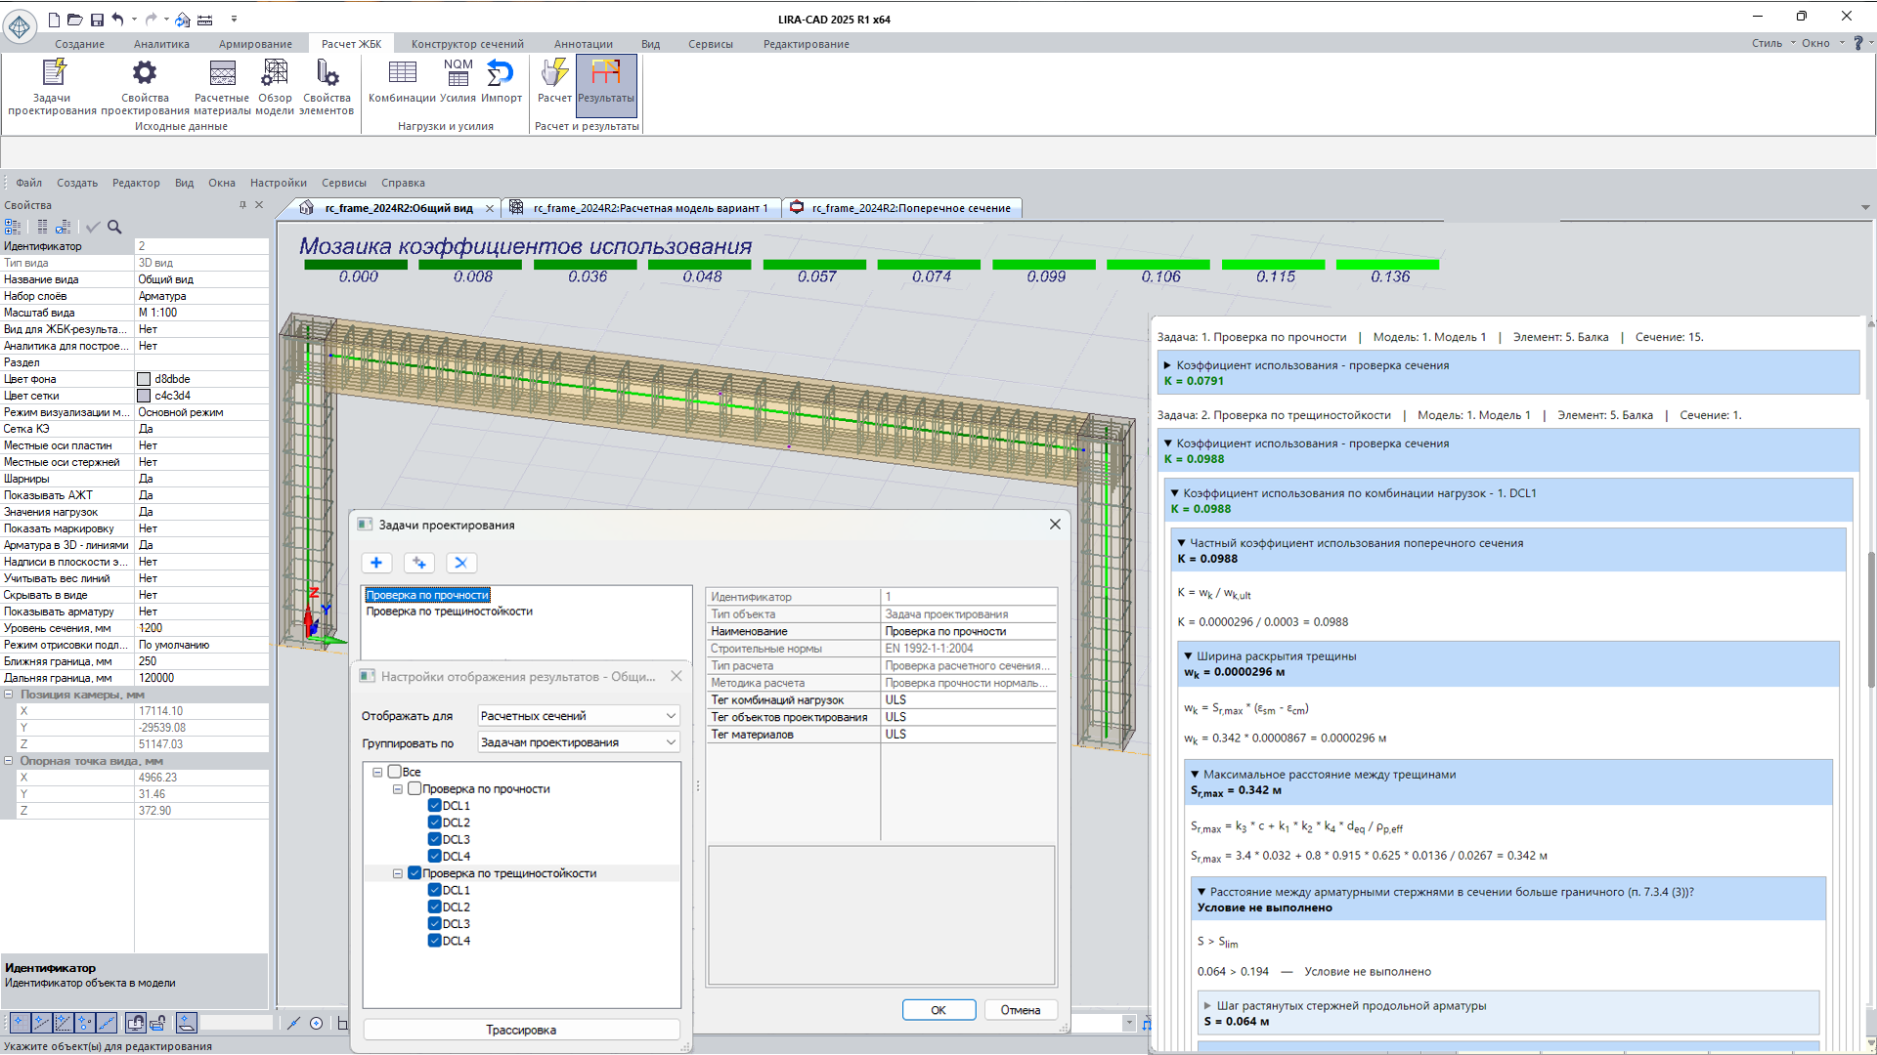Viewport: 1877px width, 1055px height.
Task: Open the Задачи проектирования ribbon icon
Action: 53,74
